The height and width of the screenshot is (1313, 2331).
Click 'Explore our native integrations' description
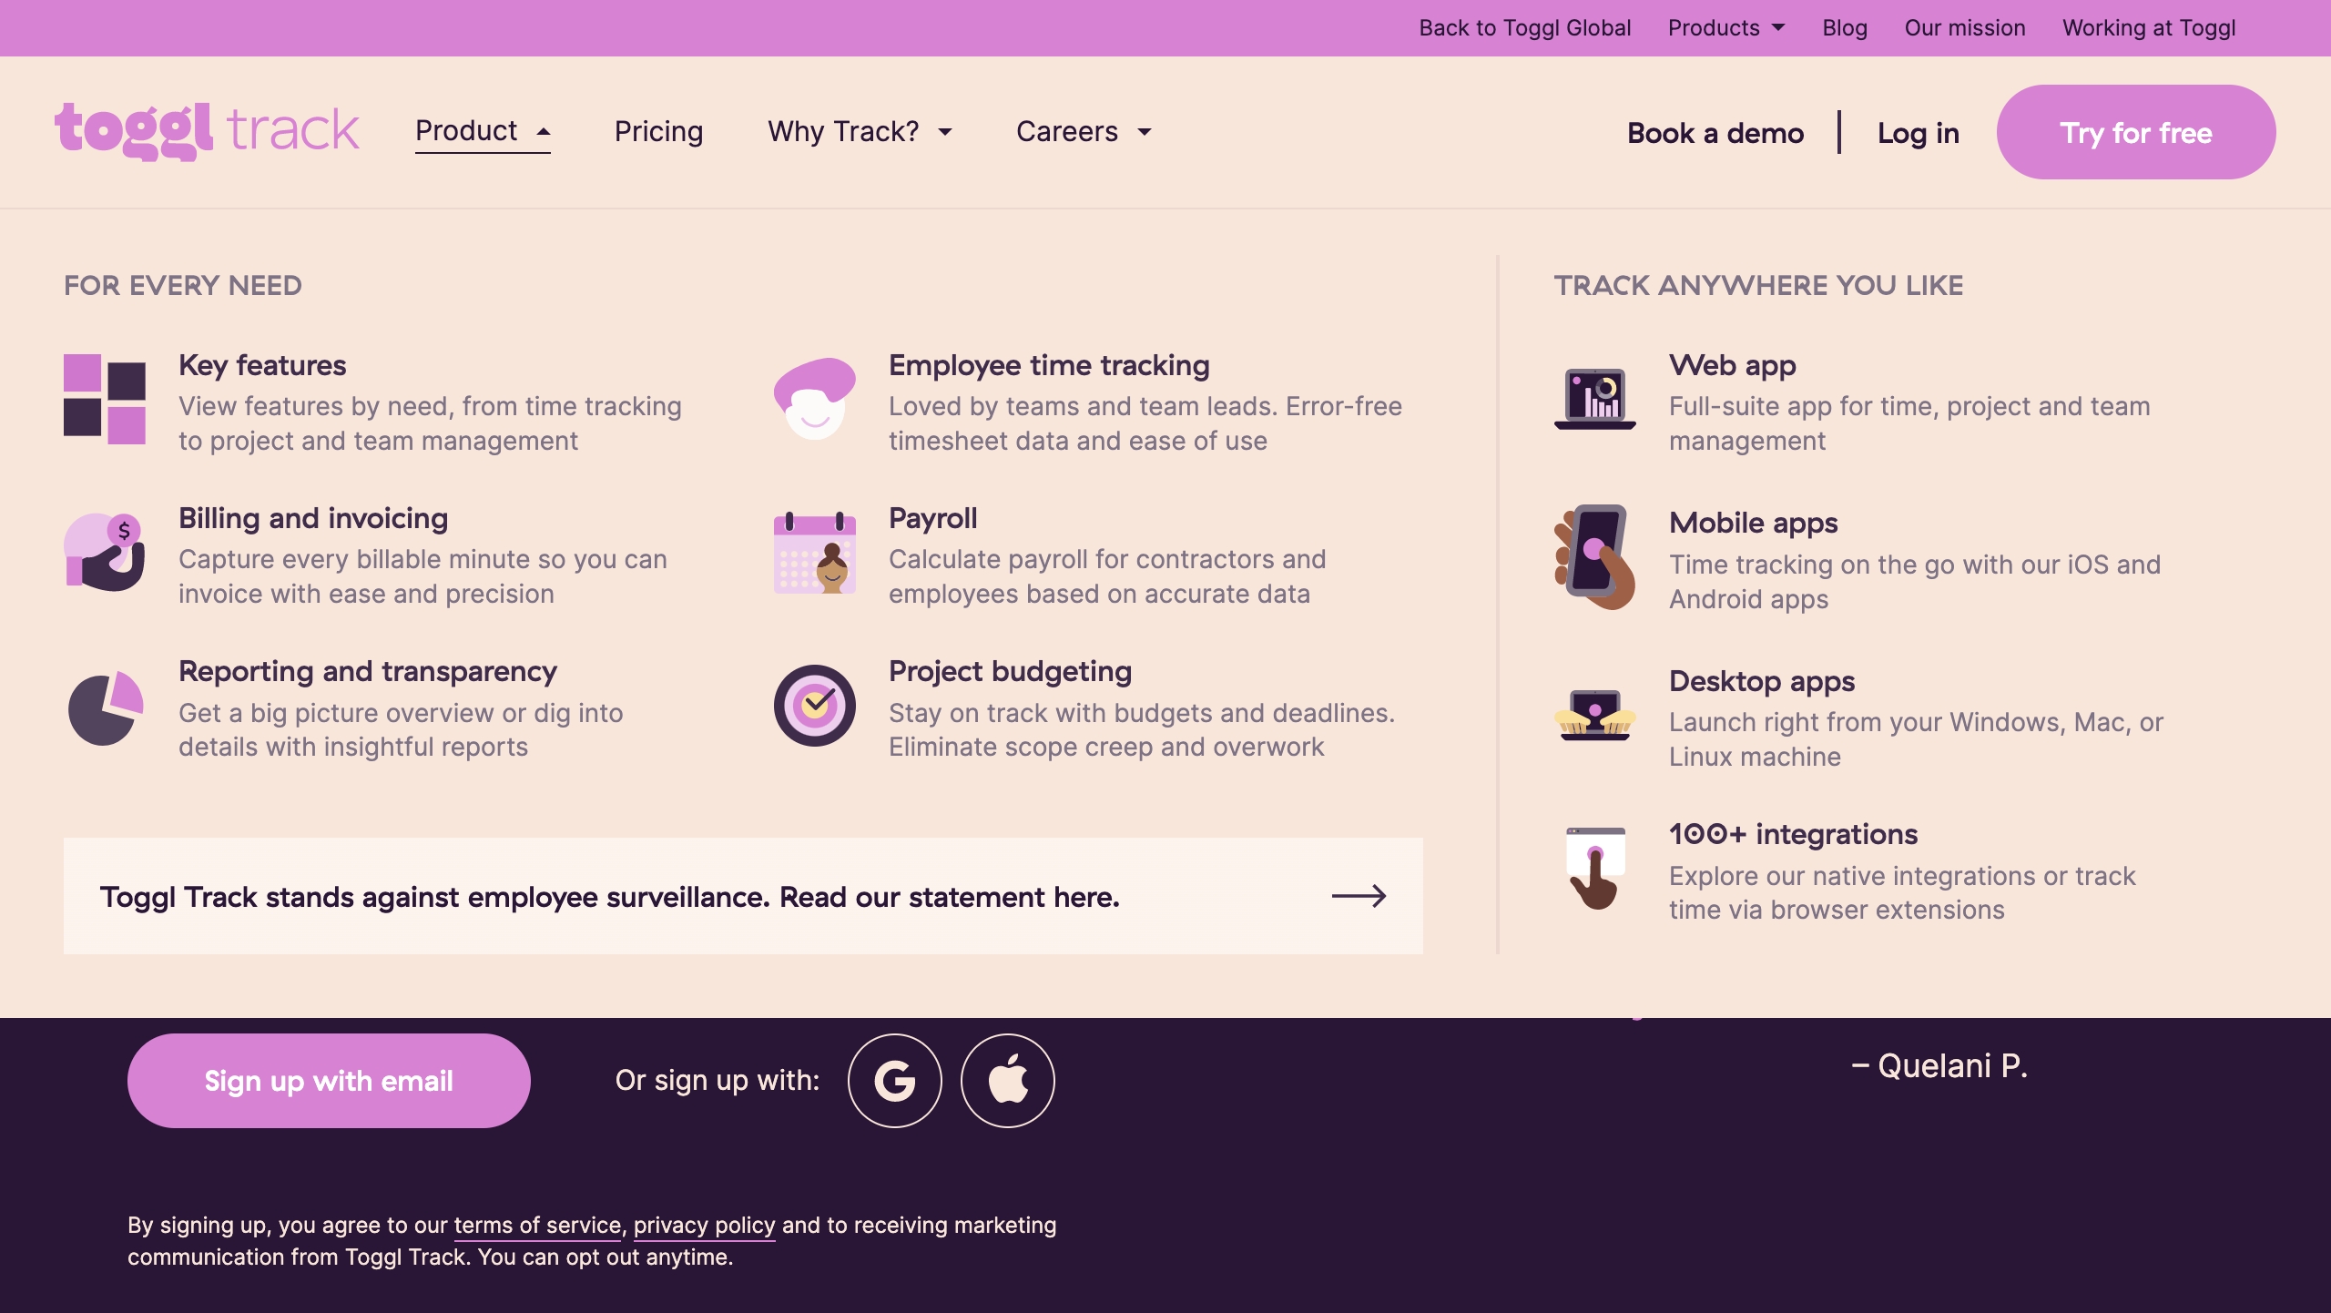1902,892
